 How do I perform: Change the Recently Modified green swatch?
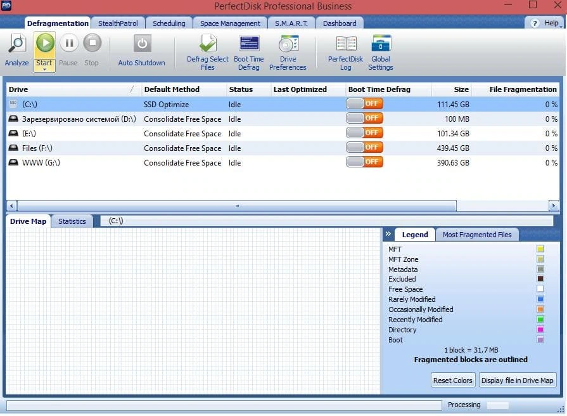(540, 320)
